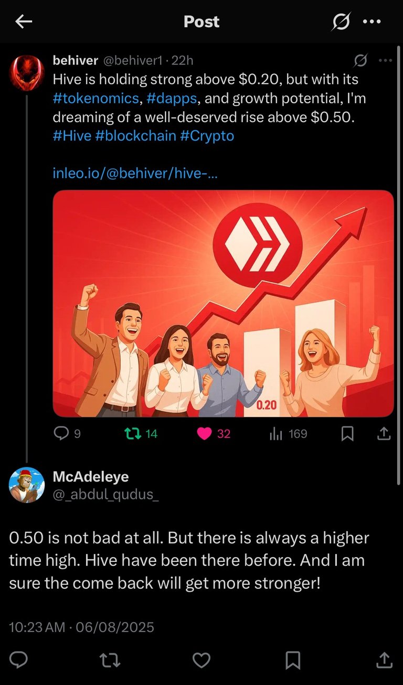The height and width of the screenshot is (685, 403).
Task: Undo repost on behiver's post showing 14
Action: point(140,434)
